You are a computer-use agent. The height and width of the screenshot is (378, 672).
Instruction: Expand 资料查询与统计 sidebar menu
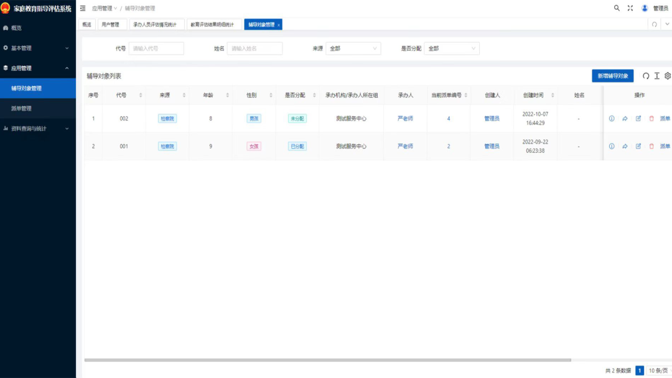pos(38,129)
